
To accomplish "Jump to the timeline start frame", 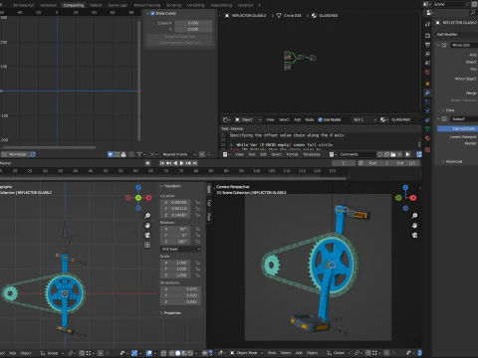I will coord(162,163).
